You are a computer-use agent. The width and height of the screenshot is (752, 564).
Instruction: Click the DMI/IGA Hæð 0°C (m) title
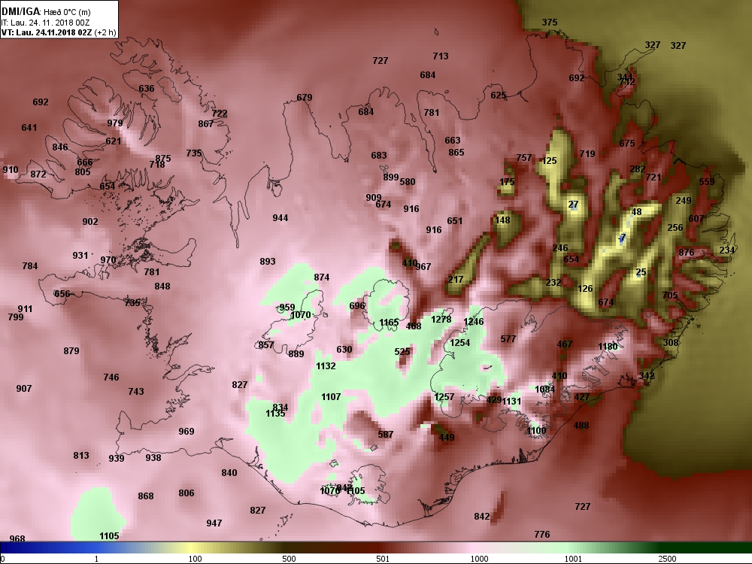pos(46,12)
